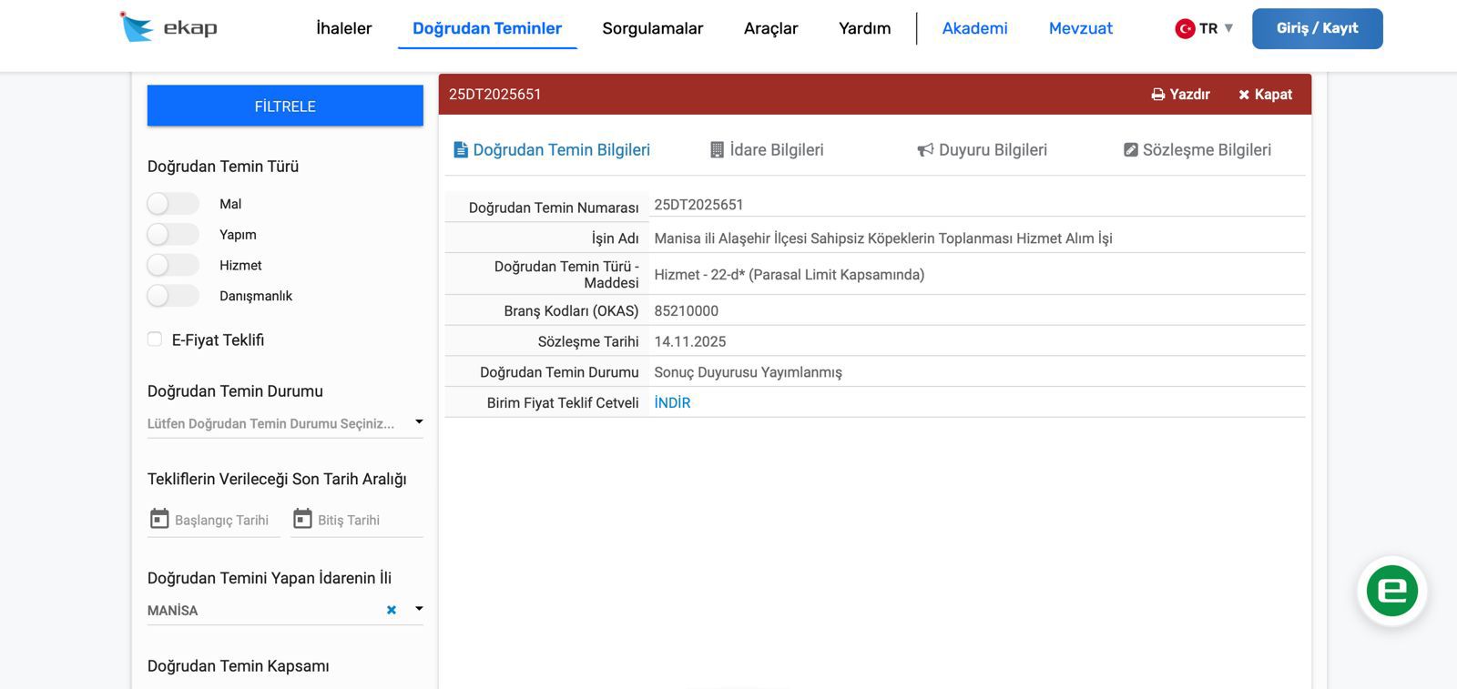Toggle the Mal switch on
This screenshot has height=689, width=1457.
click(172, 204)
